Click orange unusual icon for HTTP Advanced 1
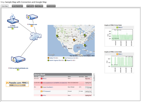Image resolution: width=141 pixels, height=102 pixels. click(x=42, y=92)
